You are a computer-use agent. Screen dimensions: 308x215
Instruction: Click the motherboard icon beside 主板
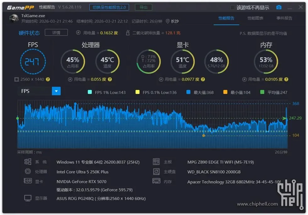[x=157, y=162]
